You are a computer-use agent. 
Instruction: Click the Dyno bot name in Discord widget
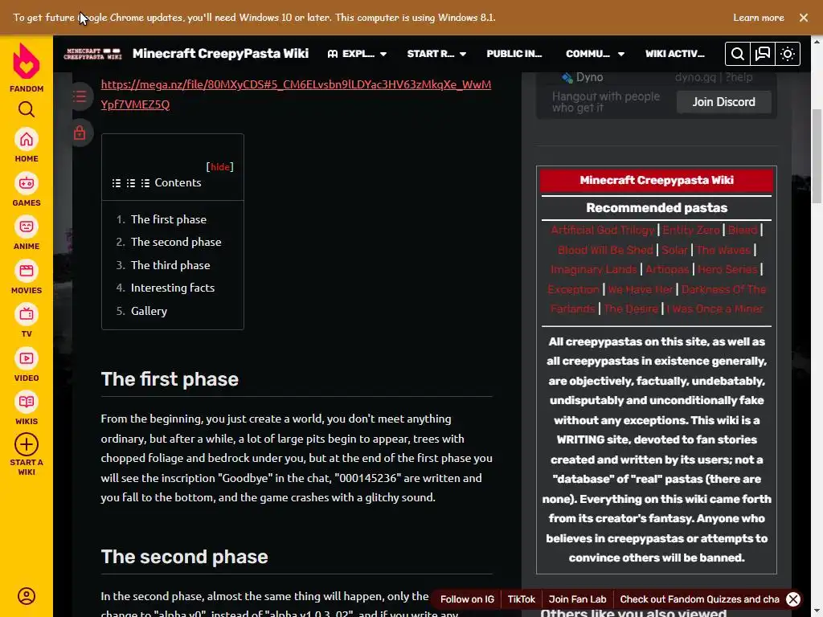589,77
